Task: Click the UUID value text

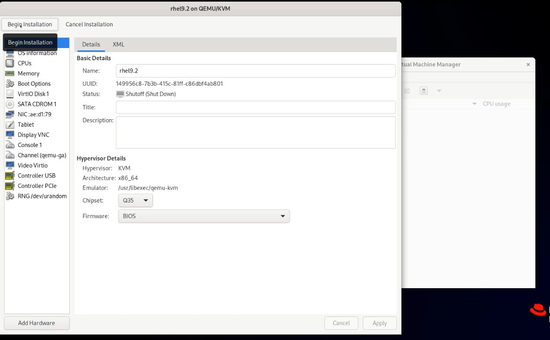Action: [x=169, y=84]
